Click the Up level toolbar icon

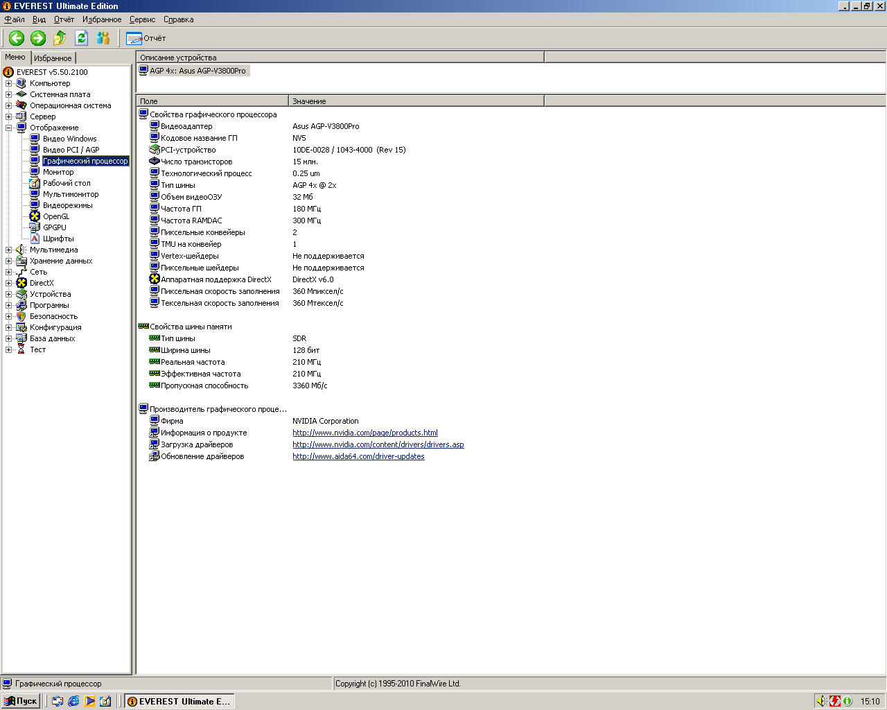(x=60, y=38)
